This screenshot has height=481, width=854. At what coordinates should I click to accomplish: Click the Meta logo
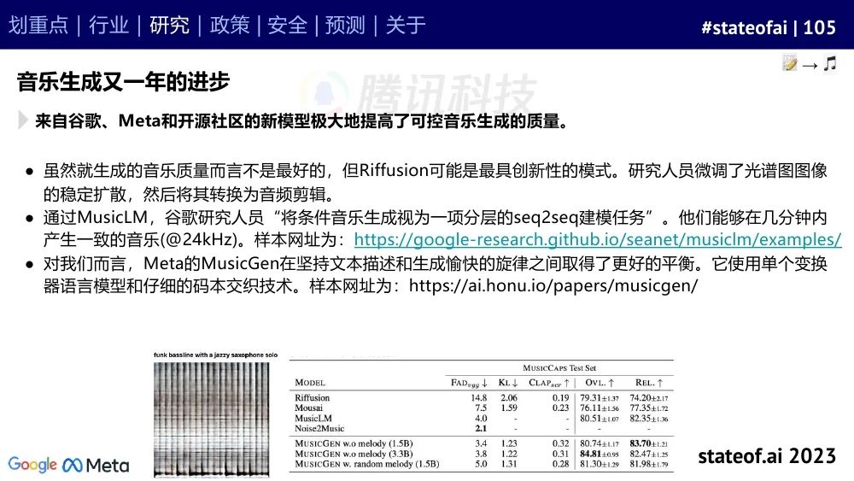(96, 466)
